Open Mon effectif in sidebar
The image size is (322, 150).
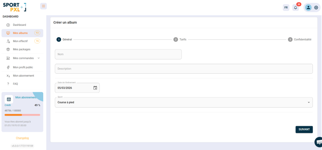pyautogui.click(x=20, y=41)
